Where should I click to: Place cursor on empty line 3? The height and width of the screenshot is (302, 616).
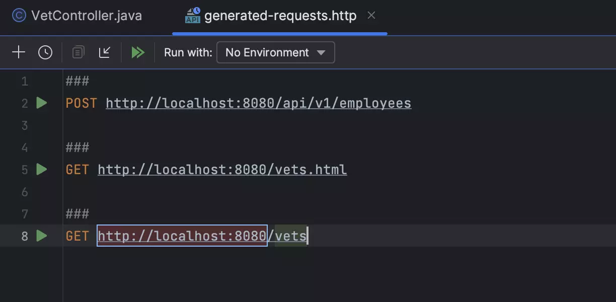(201, 125)
